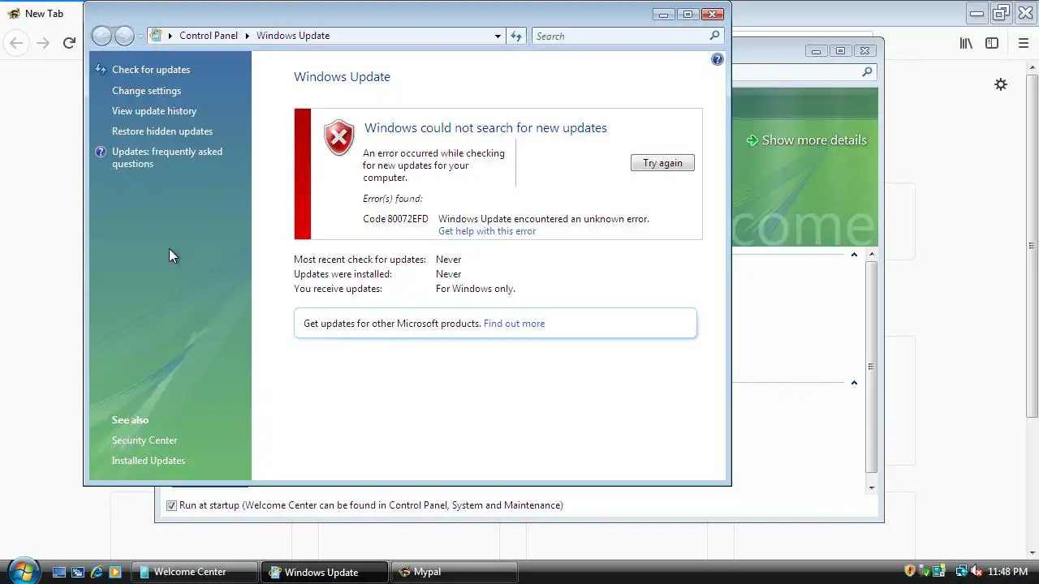Click the Welcome Center search magnifier icon
This screenshot has height=584, width=1039.
click(x=867, y=72)
